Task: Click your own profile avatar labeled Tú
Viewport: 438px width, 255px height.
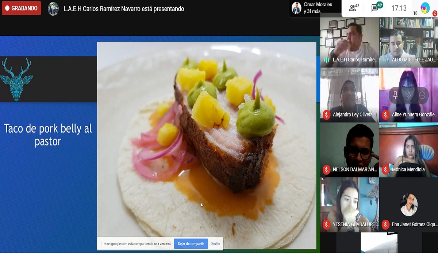Action: point(425,8)
